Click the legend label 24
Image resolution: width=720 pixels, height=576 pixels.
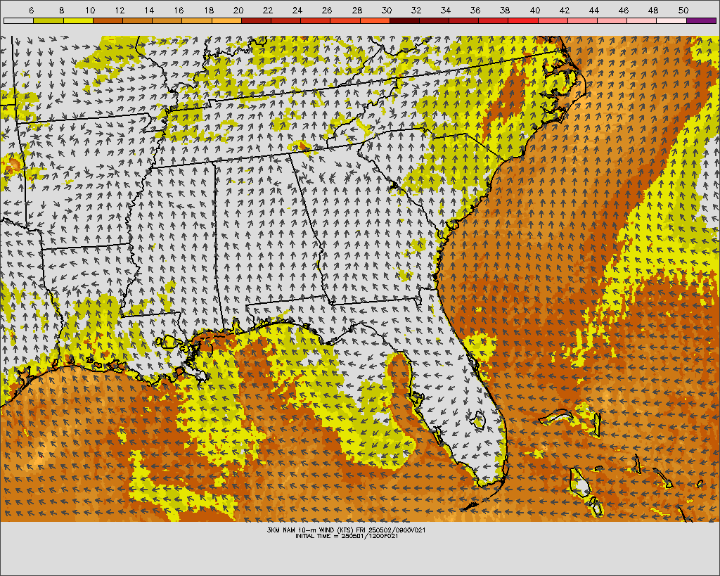(297, 10)
